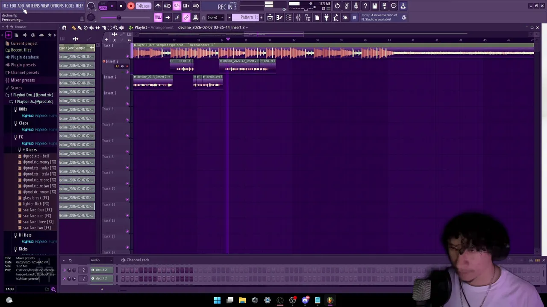Toggle the metronome icon

click(x=158, y=6)
